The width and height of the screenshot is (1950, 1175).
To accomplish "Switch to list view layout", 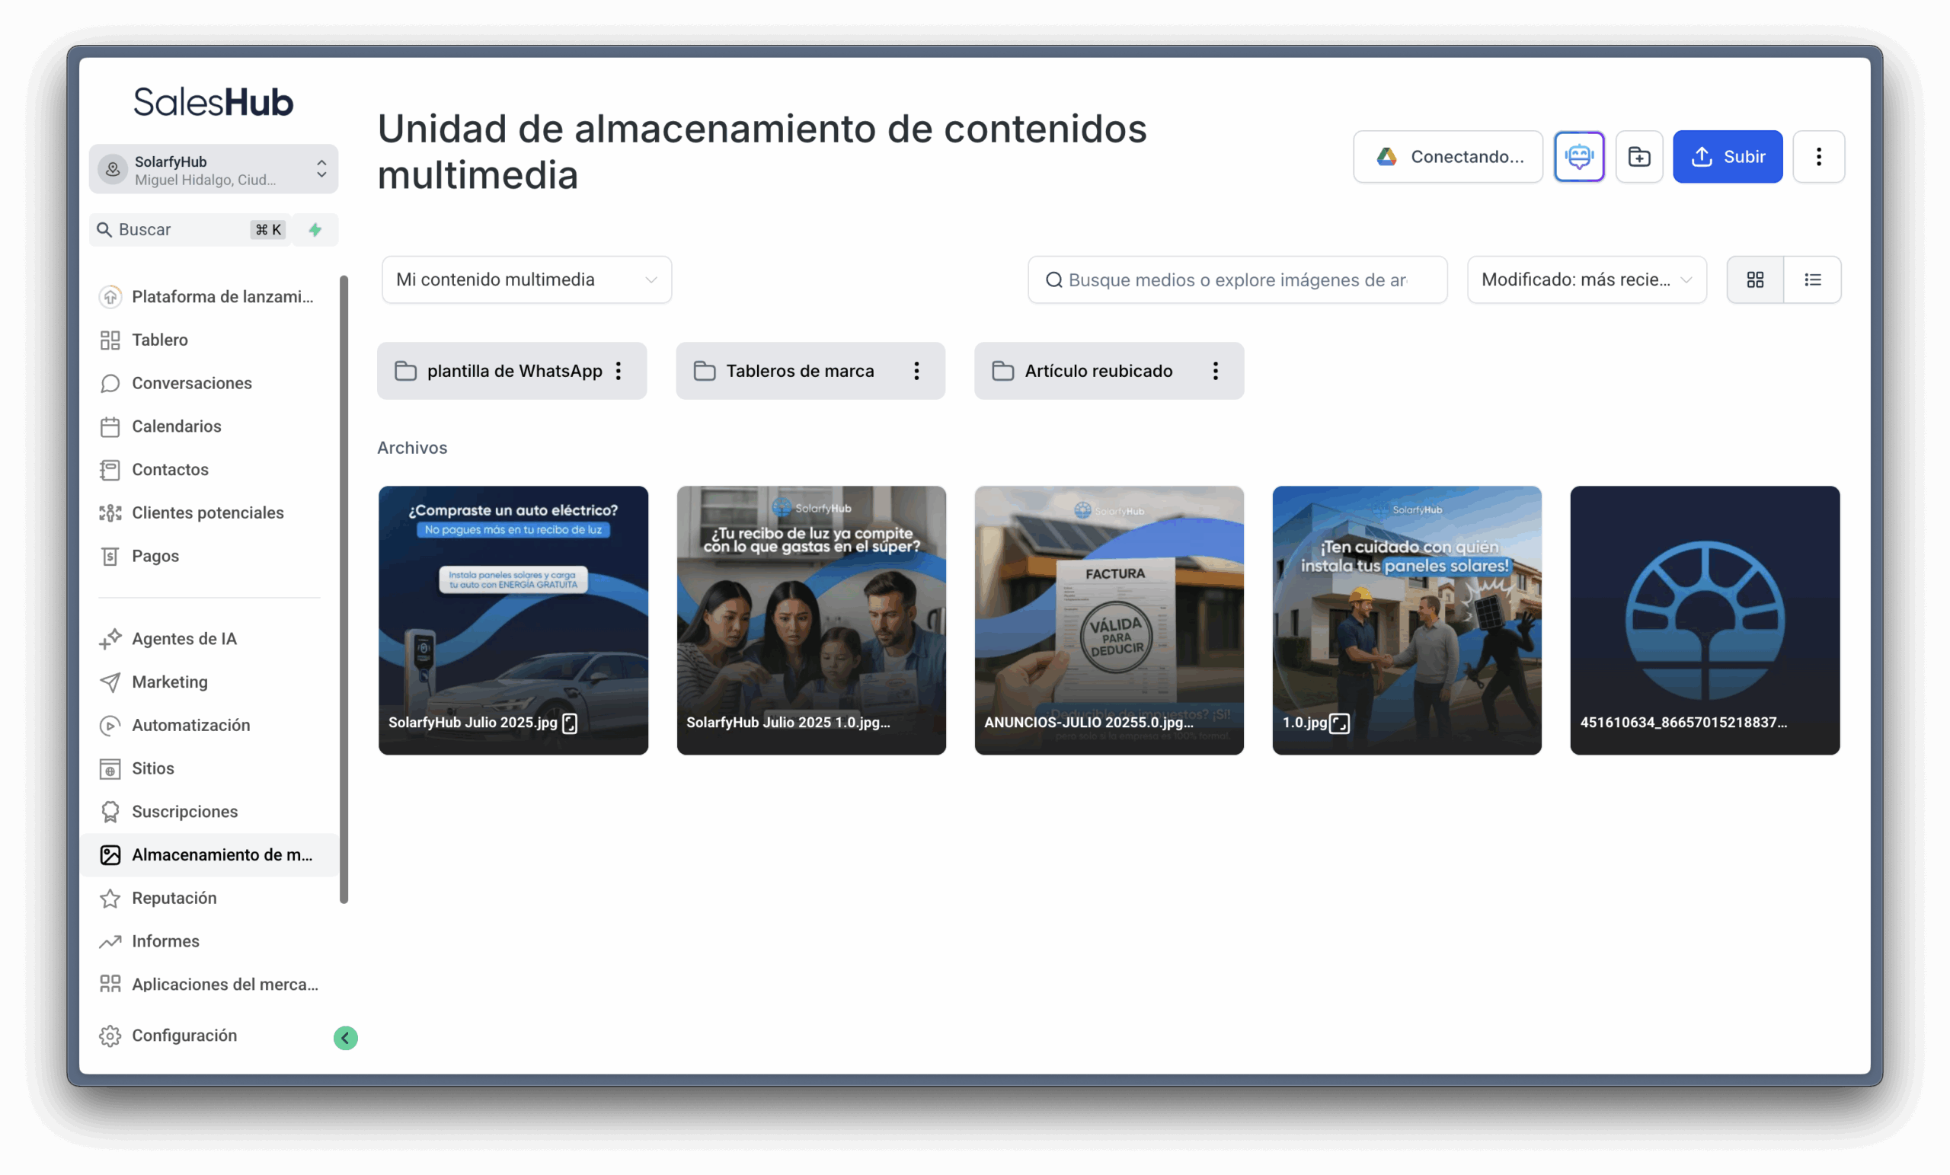I will point(1813,279).
